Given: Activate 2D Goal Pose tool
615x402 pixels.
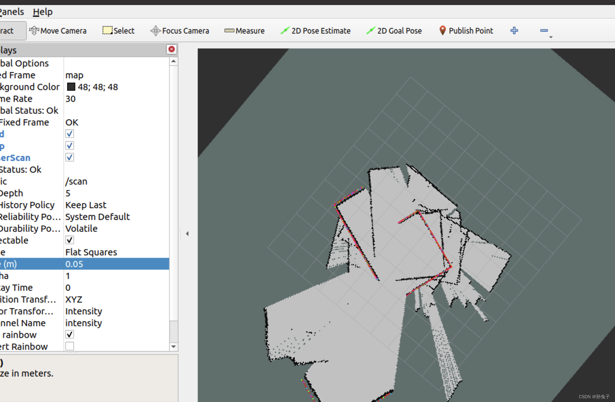Looking at the screenshot, I should click(x=394, y=31).
